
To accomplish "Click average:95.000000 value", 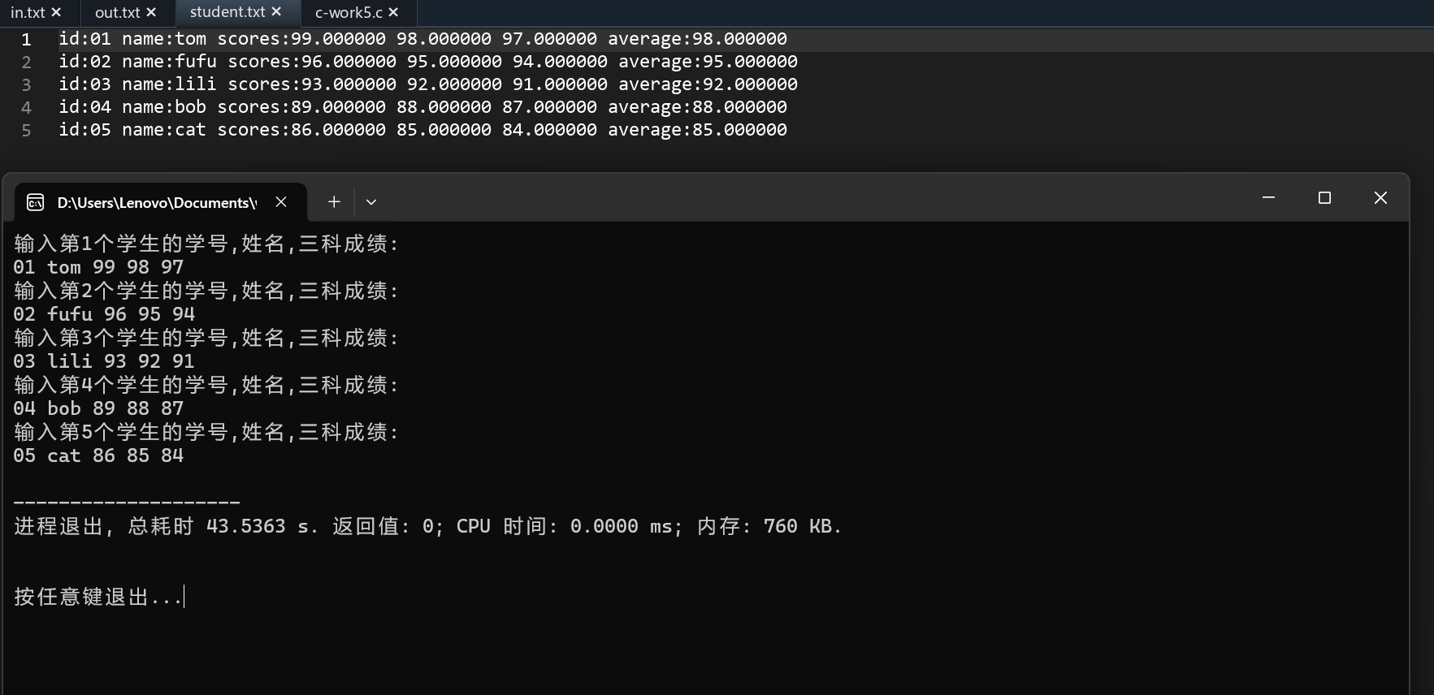I will (x=708, y=62).
